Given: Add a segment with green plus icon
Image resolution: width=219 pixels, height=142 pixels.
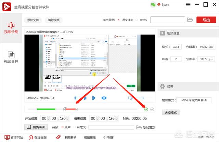Looking at the screenshot, I should (x=146, y=109).
